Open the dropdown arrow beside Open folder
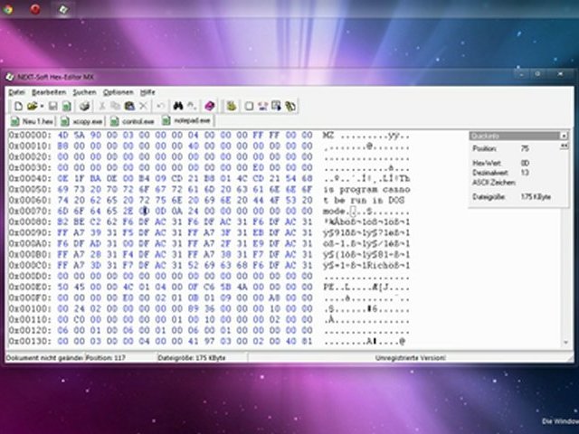 [41, 106]
